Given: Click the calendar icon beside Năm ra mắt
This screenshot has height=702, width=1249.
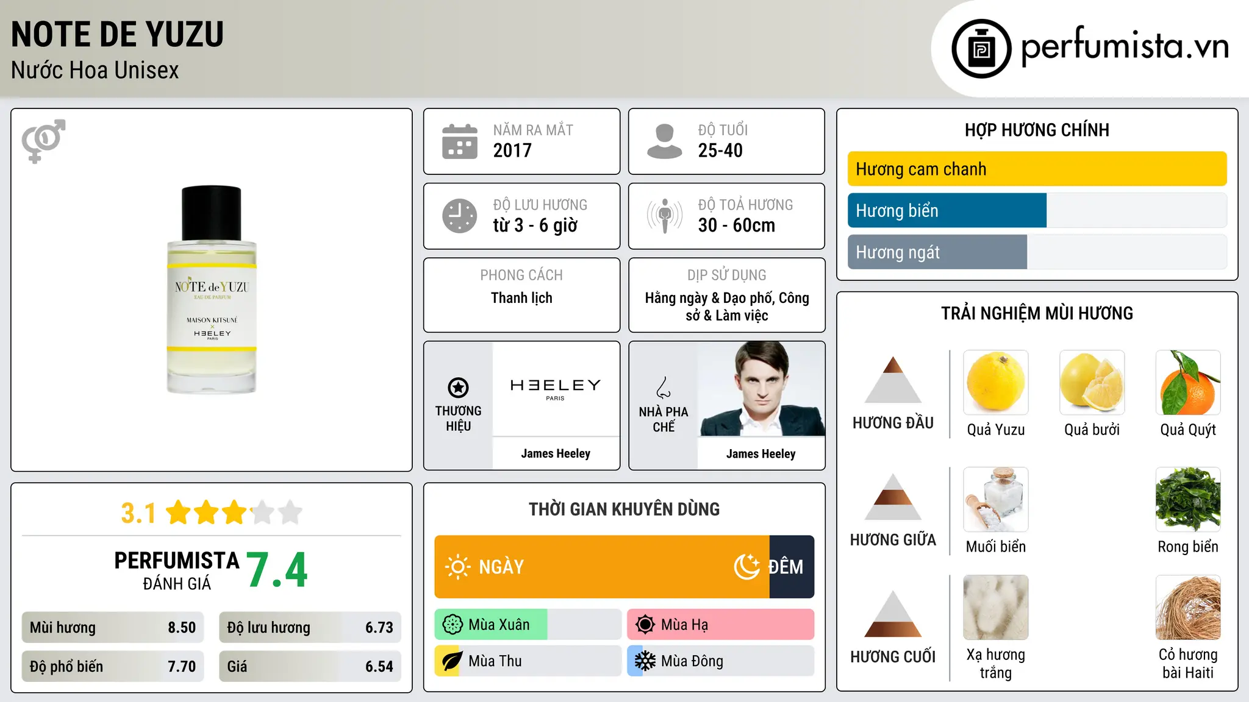Looking at the screenshot, I should pyautogui.click(x=459, y=141).
